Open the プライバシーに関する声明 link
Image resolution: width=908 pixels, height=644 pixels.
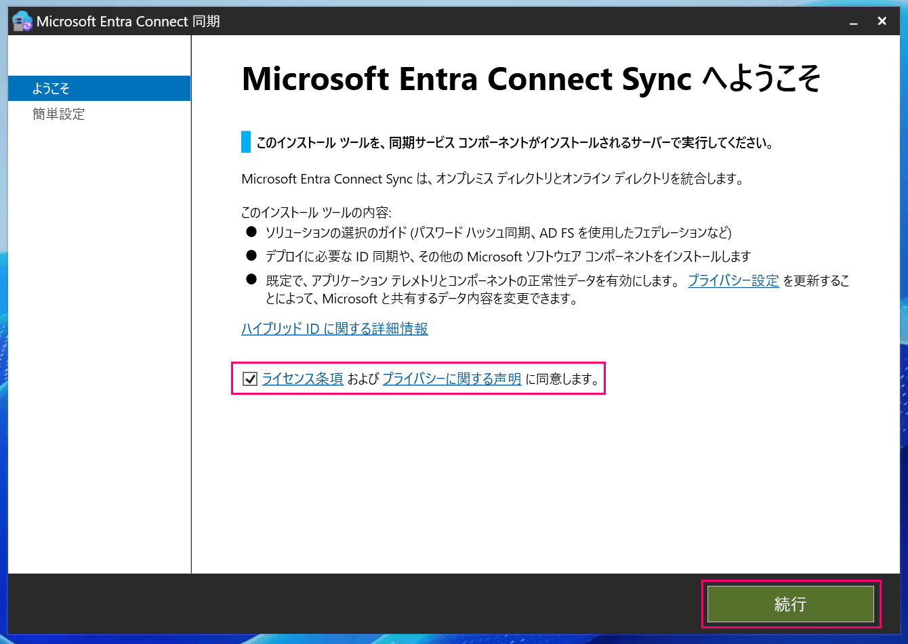[452, 379]
